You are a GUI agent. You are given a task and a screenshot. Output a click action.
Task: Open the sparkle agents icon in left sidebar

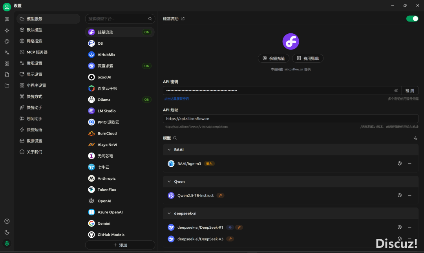coord(7,30)
